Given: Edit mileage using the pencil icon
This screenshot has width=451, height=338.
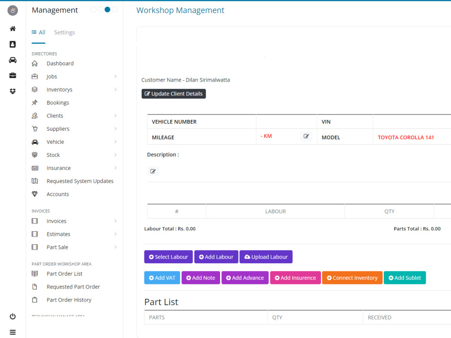Looking at the screenshot, I should [306, 136].
